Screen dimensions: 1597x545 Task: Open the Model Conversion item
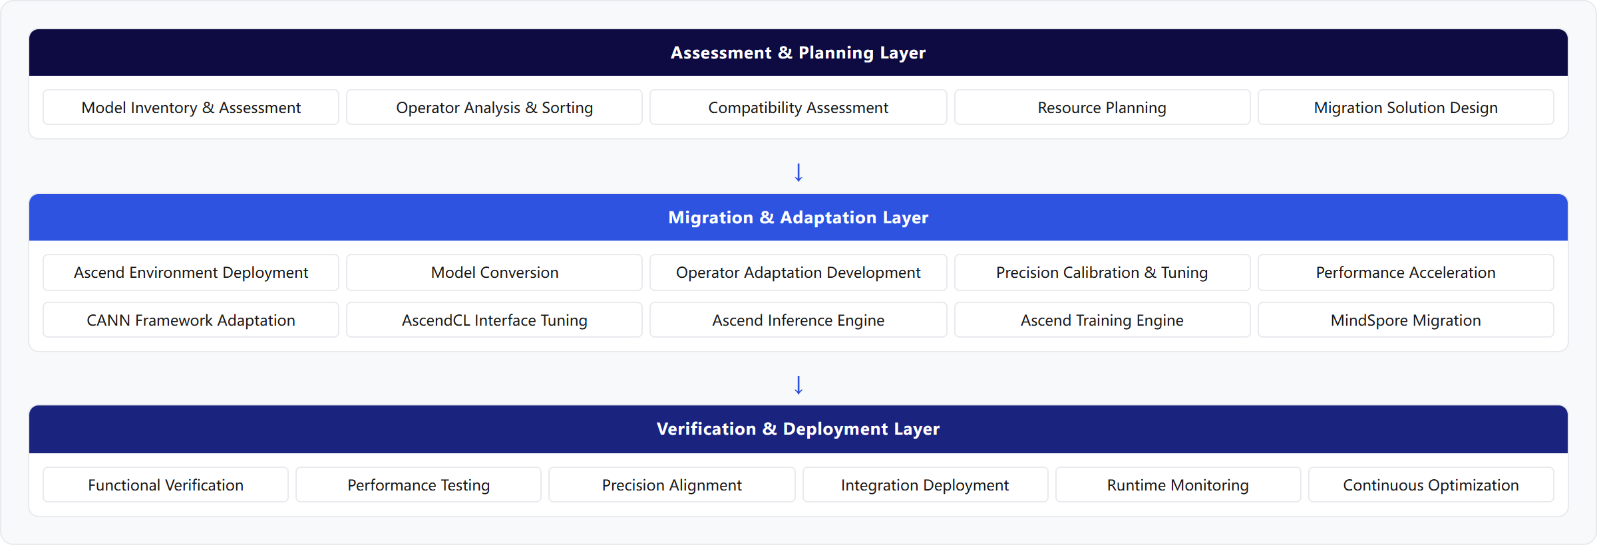point(494,272)
